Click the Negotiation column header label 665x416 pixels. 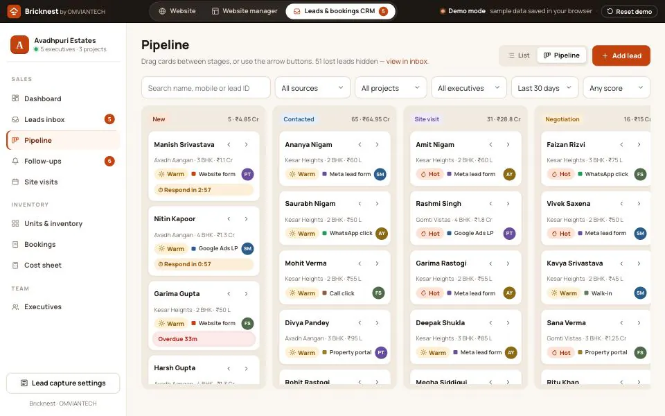(562, 119)
